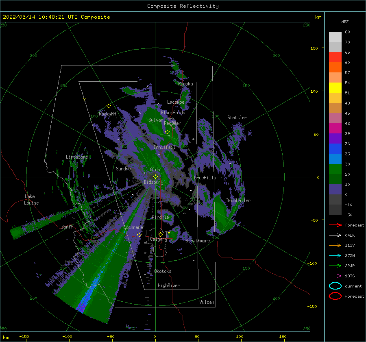Click the white 04DK arrow icon
This screenshot has height=342, width=366.
coord(335,235)
